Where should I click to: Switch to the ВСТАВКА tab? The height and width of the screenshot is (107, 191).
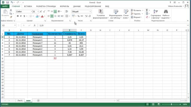click(x=28, y=6)
